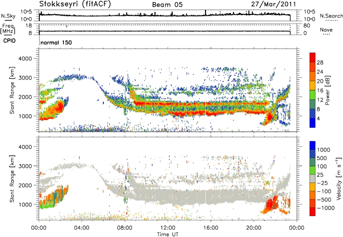Click the Nave legend label
The height and width of the screenshot is (237, 343).
point(326,30)
